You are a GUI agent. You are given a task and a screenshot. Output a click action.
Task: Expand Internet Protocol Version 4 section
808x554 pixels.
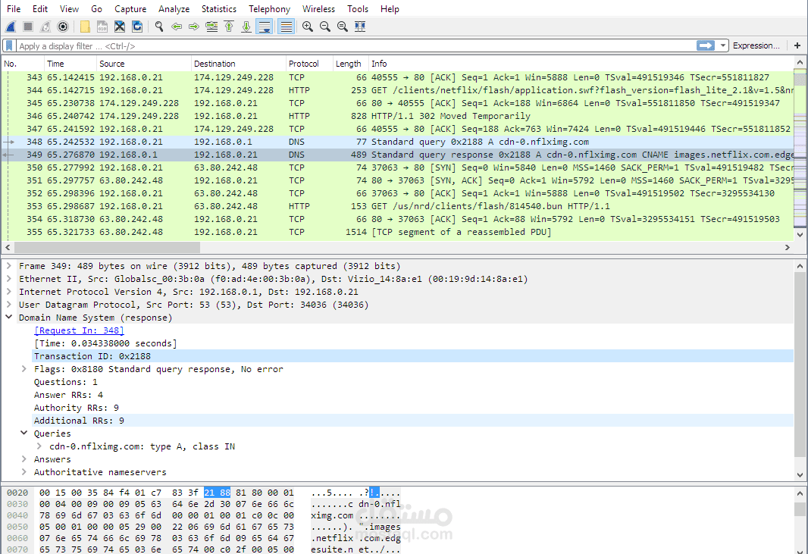tap(9, 292)
